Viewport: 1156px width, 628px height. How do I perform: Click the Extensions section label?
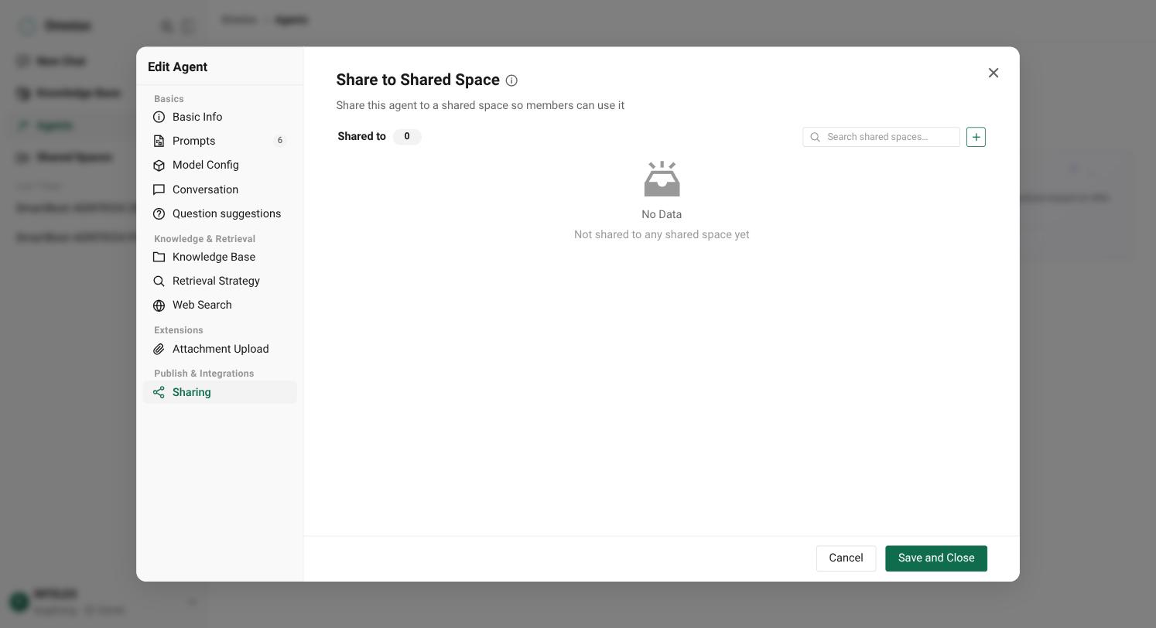[178, 330]
